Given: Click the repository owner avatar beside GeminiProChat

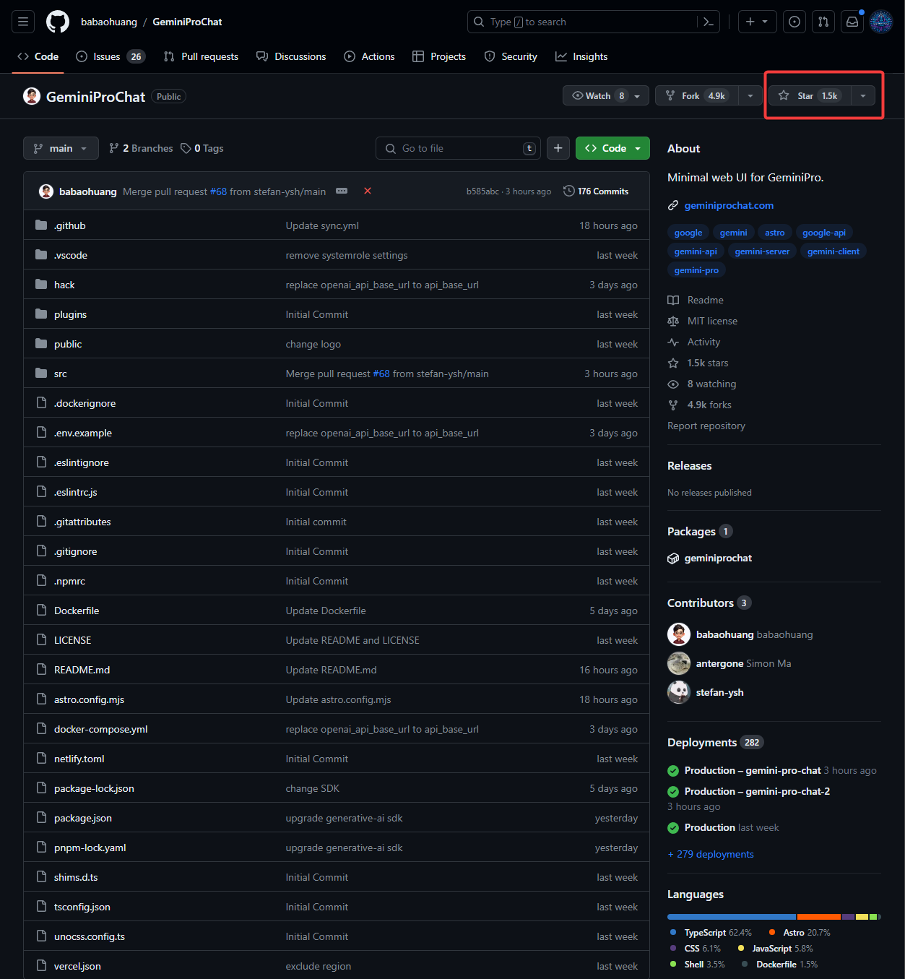Looking at the screenshot, I should pyautogui.click(x=32, y=96).
